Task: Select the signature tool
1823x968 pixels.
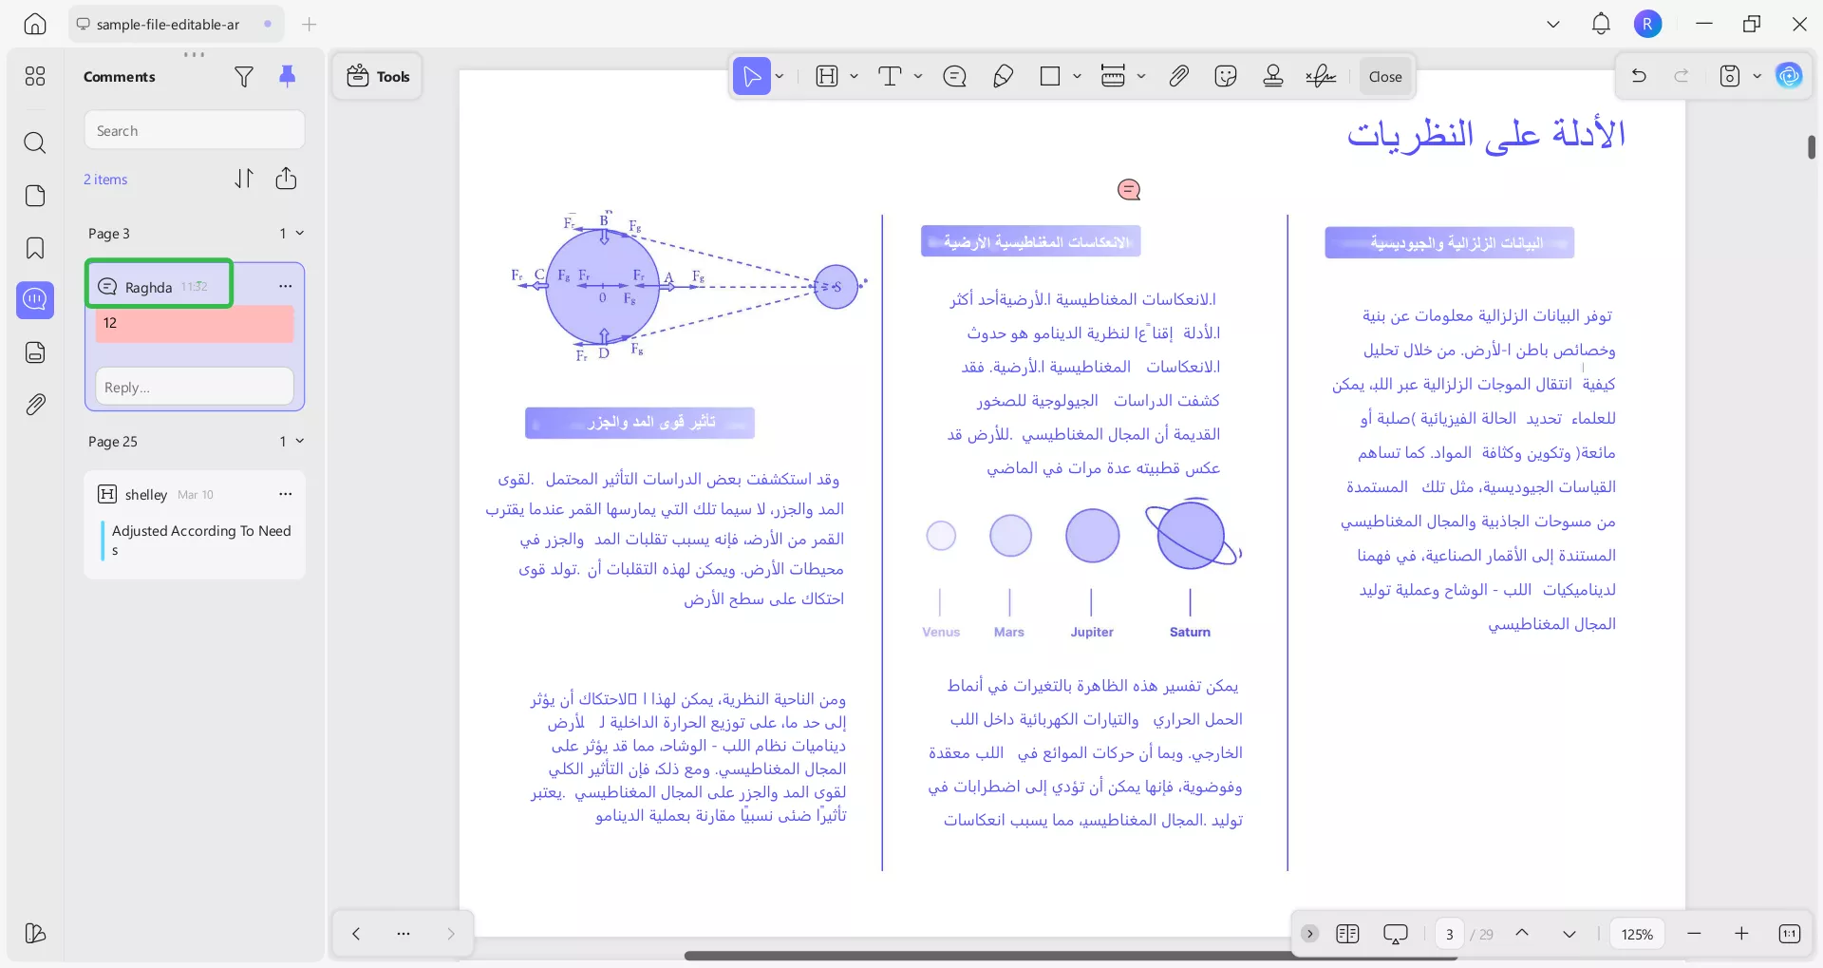Action: pos(1320,76)
